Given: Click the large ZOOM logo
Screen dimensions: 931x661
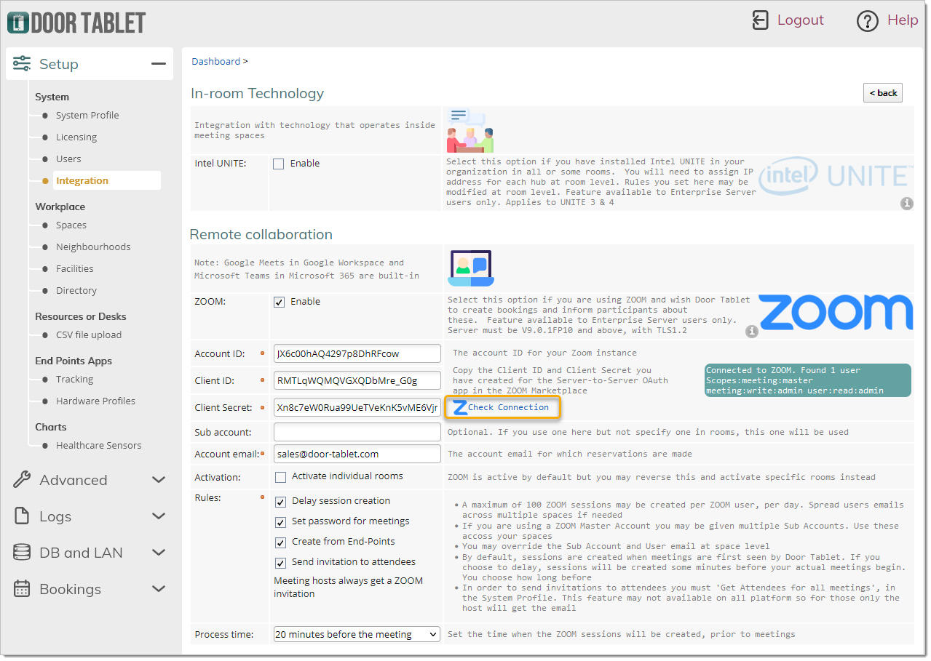Looking at the screenshot, I should click(x=836, y=313).
